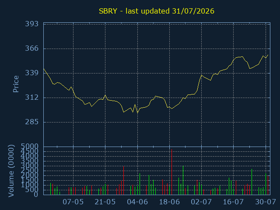
Task: Click the tall green volume bar after 18-06
Action: tap(183, 180)
